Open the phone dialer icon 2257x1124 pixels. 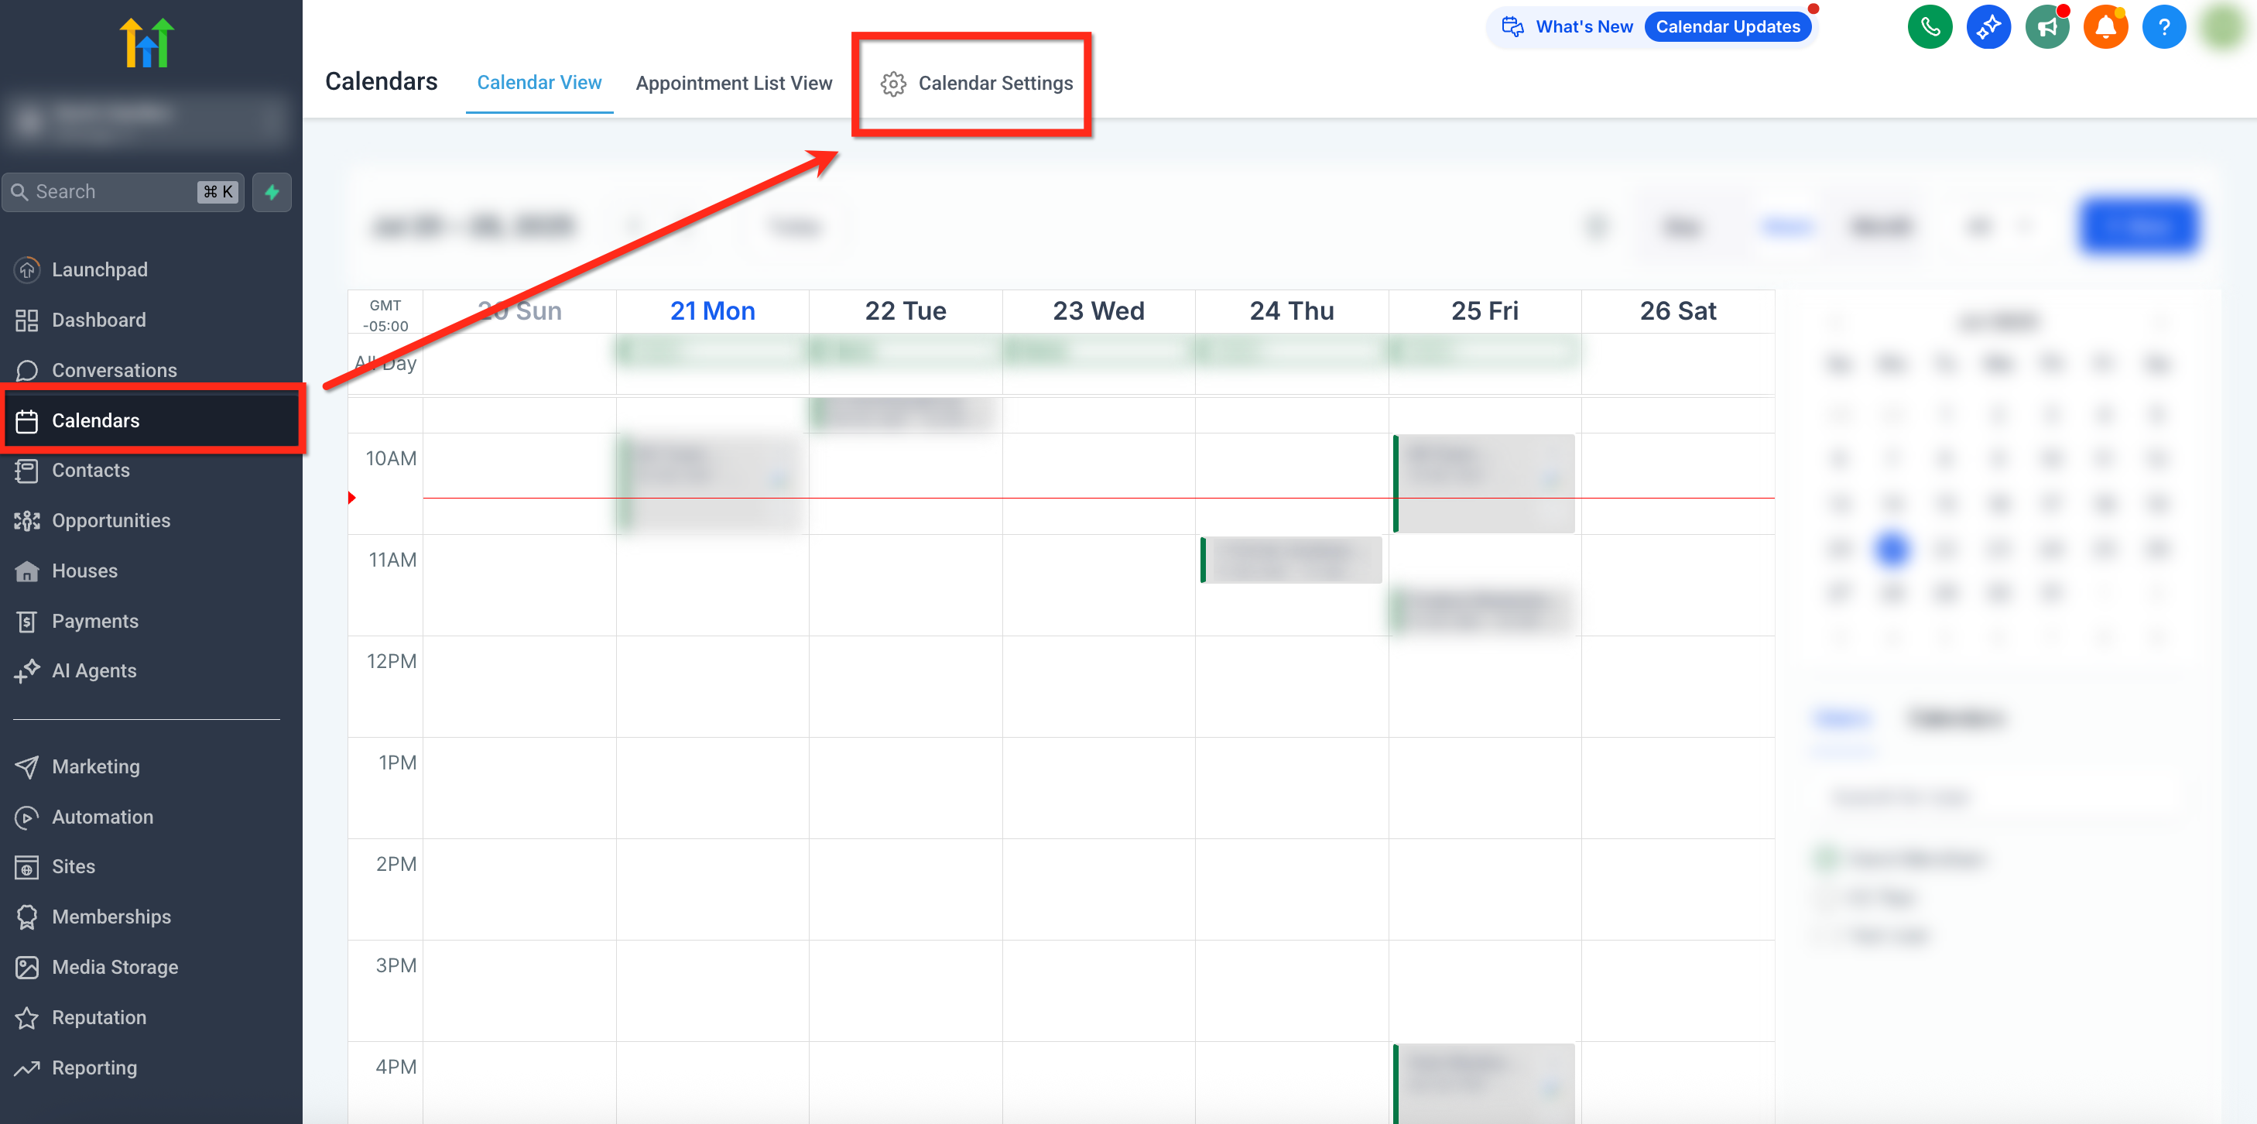point(1930,27)
